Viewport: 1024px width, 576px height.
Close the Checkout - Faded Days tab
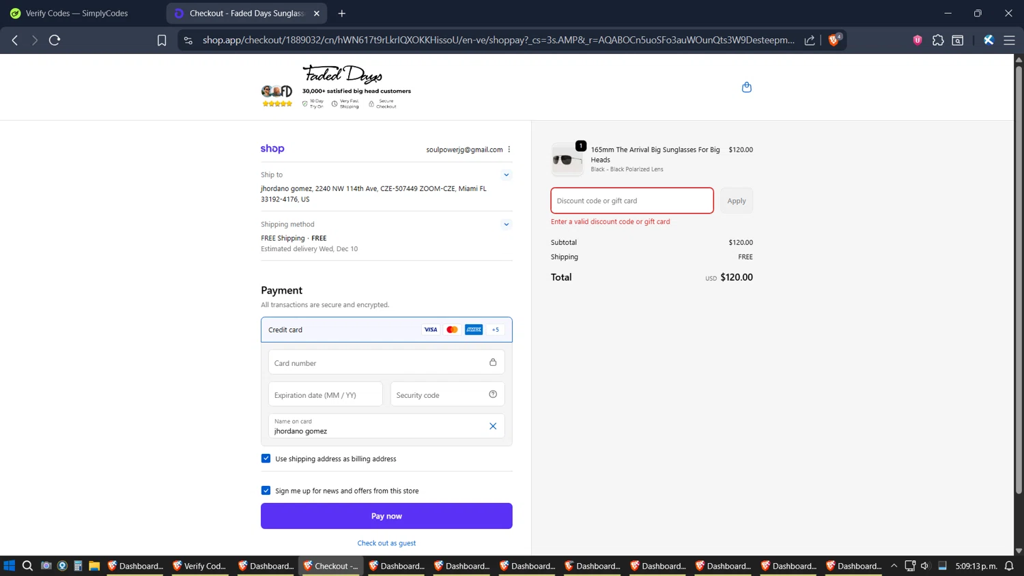317,13
